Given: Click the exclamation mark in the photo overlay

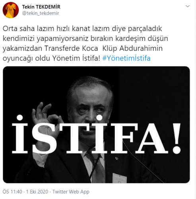Looking at the screenshot, I should (x=177, y=139).
